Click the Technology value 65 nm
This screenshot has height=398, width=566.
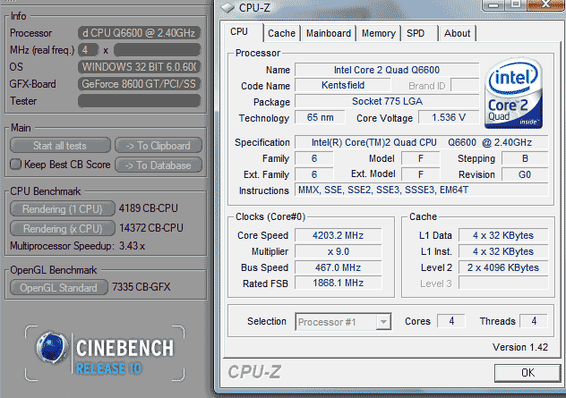click(321, 117)
